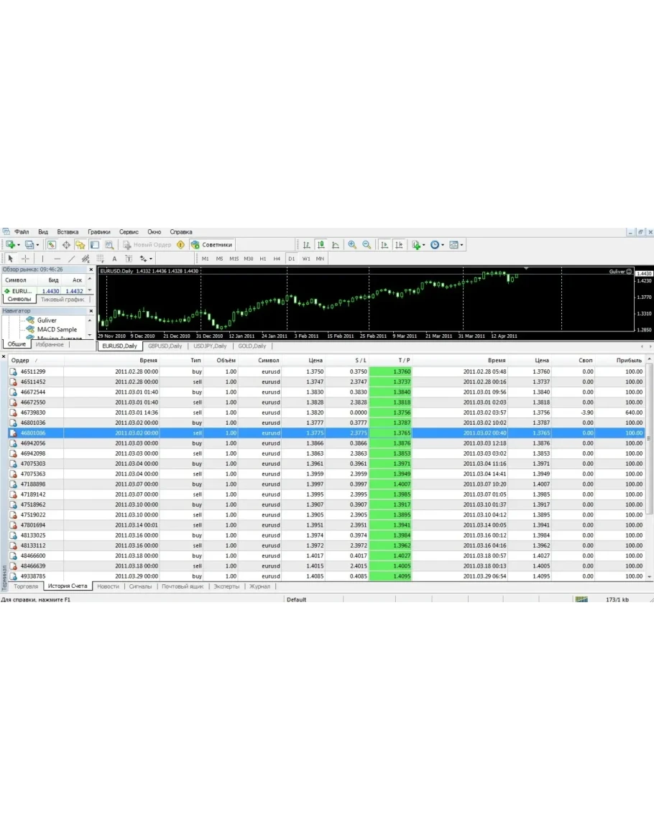The image size is (654, 830).
Task: Click the Новый Ордер button
Action: [x=147, y=245]
